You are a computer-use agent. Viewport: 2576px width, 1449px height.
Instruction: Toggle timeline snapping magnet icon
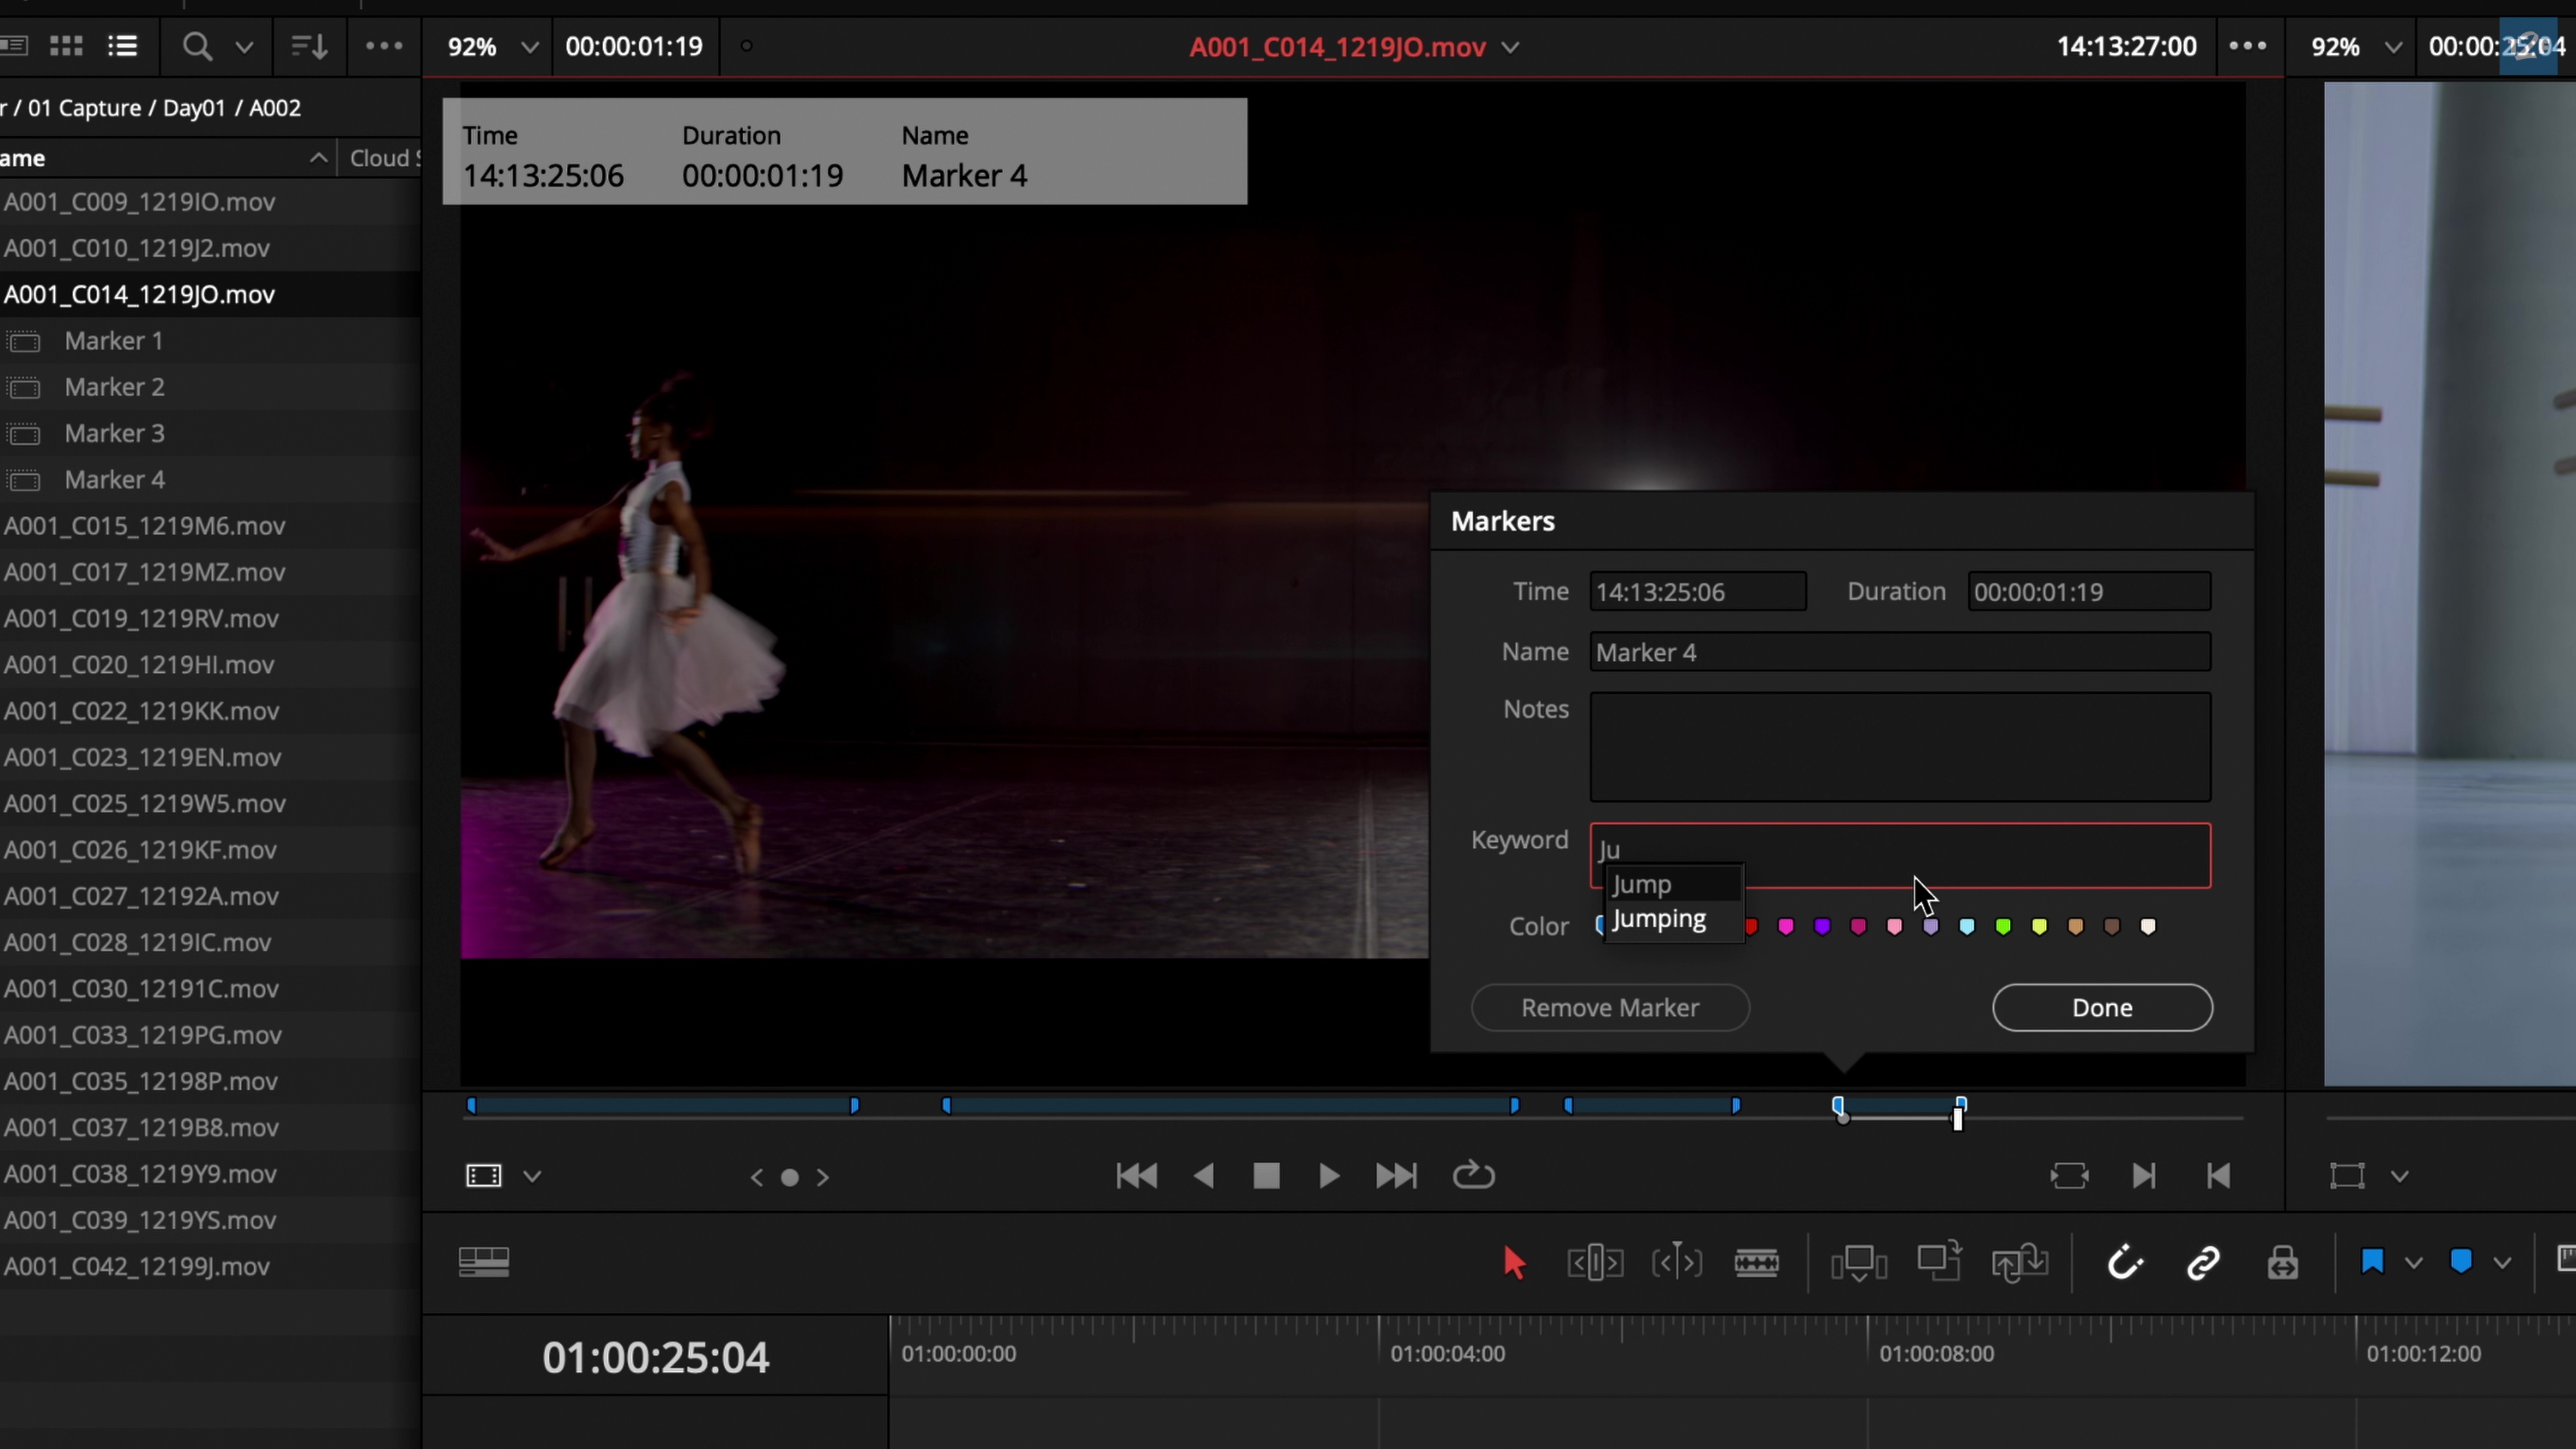2124,1263
